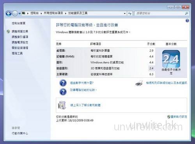The image size is (195, 144).
Task: Open 線上深入了解分數和軟體 link
Action: pyautogui.click(x=85, y=105)
